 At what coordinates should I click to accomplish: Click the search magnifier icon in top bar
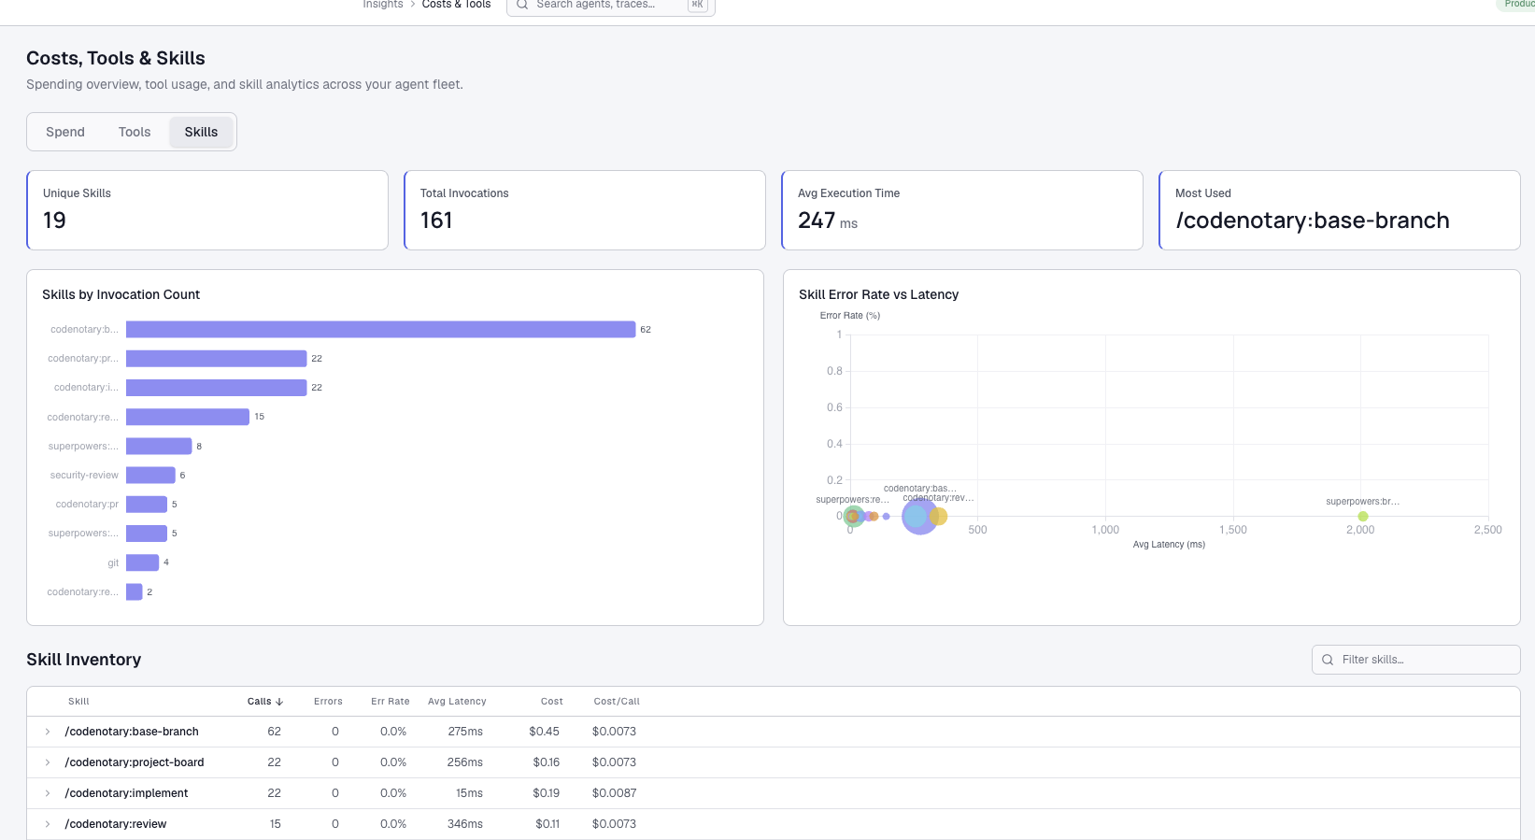[522, 5]
